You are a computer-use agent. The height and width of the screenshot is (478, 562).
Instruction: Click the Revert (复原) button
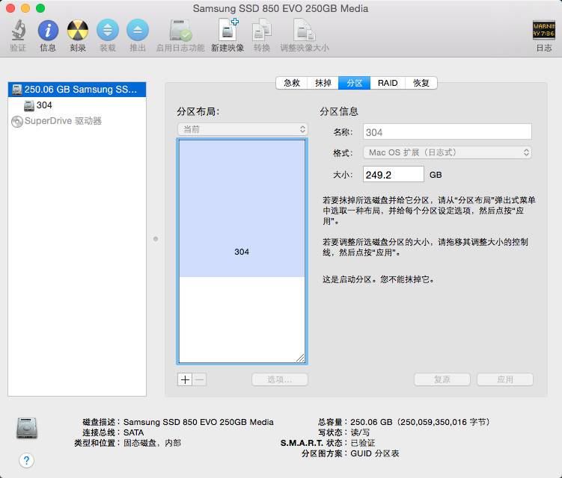click(x=442, y=379)
